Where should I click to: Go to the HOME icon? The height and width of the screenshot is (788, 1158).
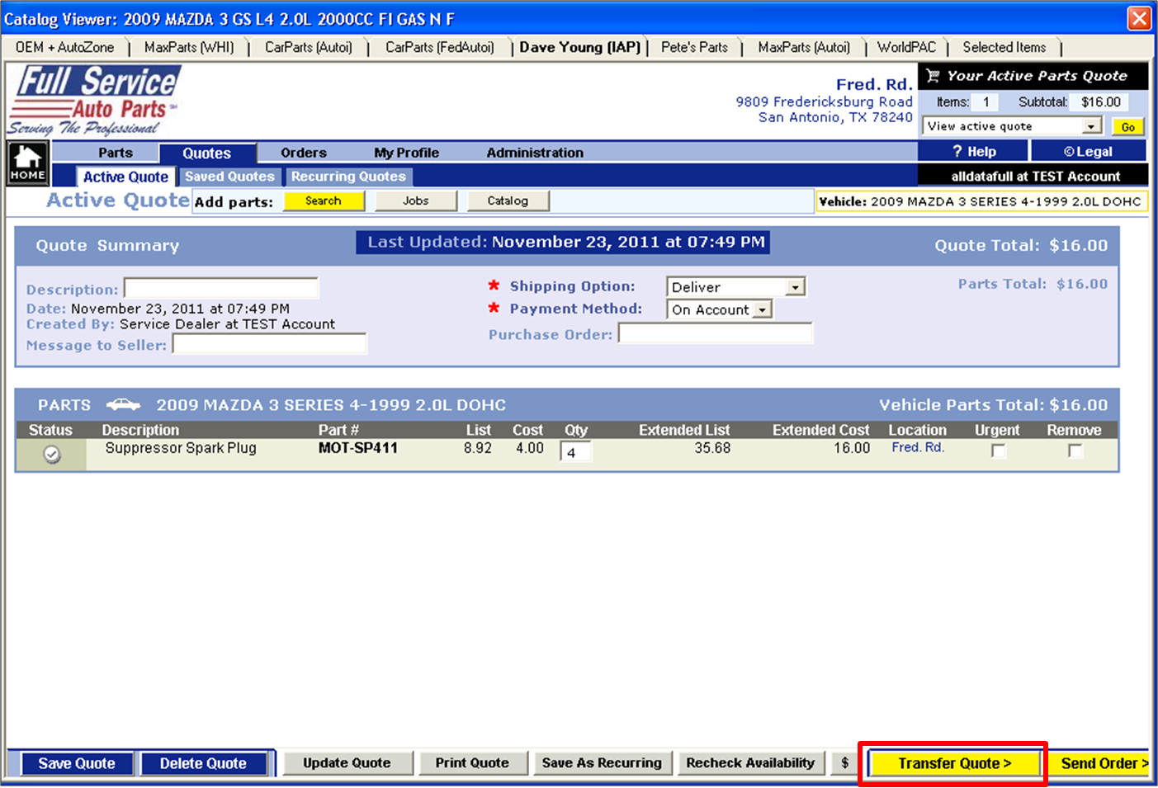28,163
